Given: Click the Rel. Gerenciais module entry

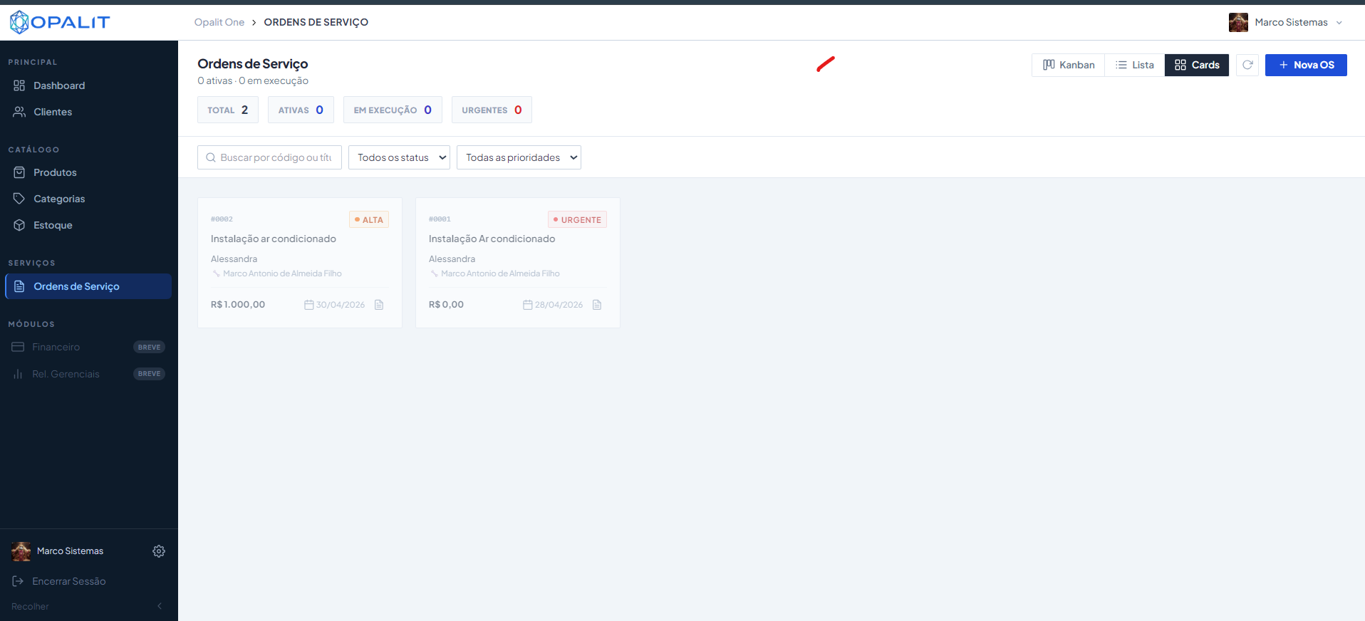Looking at the screenshot, I should pyautogui.click(x=89, y=374).
